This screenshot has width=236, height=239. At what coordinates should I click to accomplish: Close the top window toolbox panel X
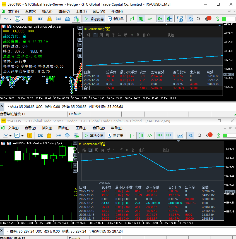pyautogui.click(x=2, y=105)
